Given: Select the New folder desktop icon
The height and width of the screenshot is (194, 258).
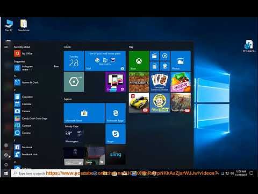Looking at the screenshot, I should coord(24,25).
